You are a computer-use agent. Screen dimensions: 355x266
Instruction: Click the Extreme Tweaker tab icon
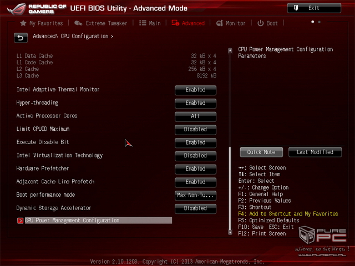point(78,23)
